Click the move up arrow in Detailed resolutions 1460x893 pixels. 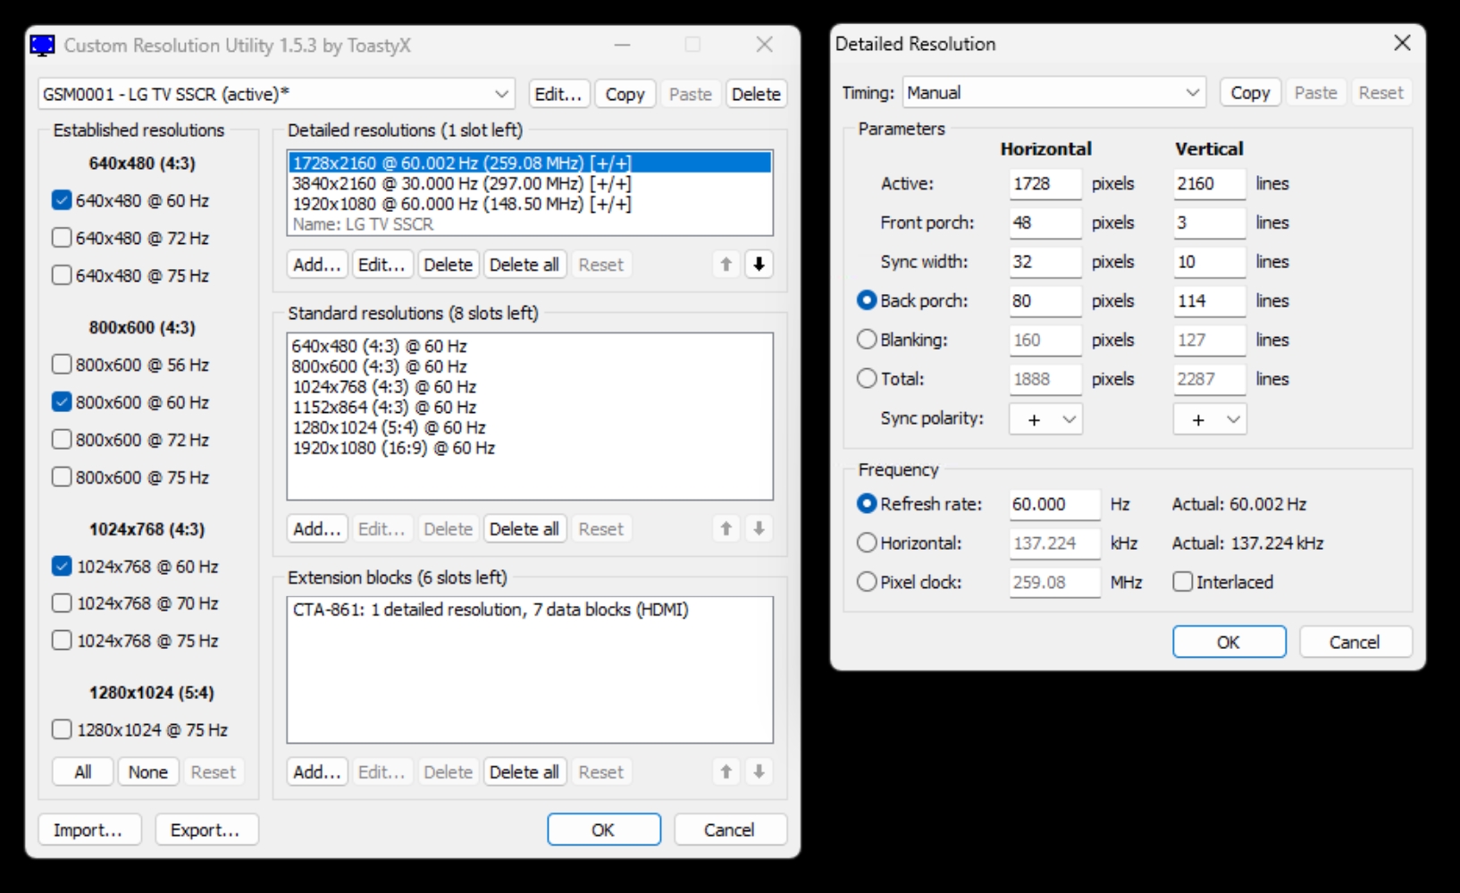click(x=726, y=265)
